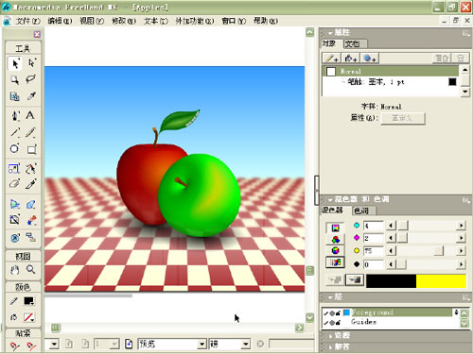This screenshot has height=354, width=473.
Task: Click the trash delete icon in properties
Action: [461, 59]
